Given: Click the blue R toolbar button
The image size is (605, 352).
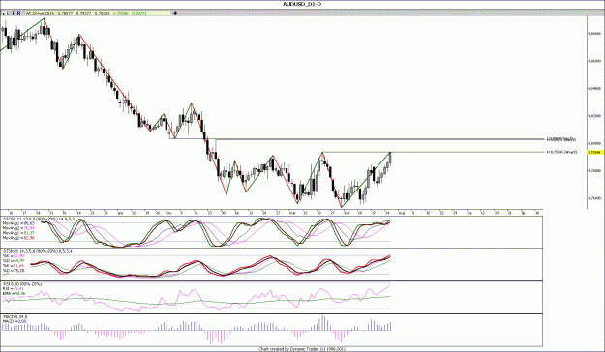Looking at the screenshot, I should (x=19, y=13).
